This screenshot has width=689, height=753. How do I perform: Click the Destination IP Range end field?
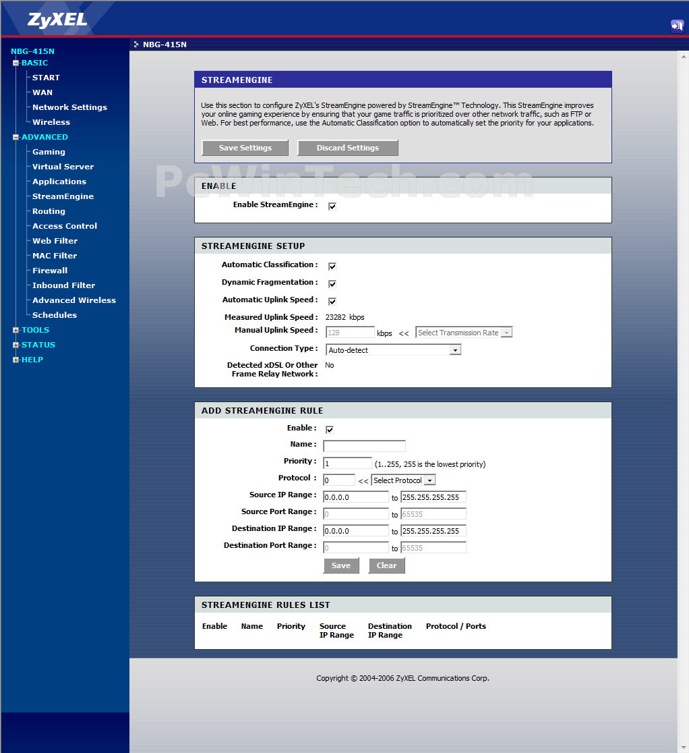click(x=433, y=530)
